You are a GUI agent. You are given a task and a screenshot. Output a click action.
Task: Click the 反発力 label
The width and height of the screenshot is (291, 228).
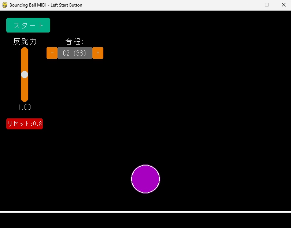[25, 41]
